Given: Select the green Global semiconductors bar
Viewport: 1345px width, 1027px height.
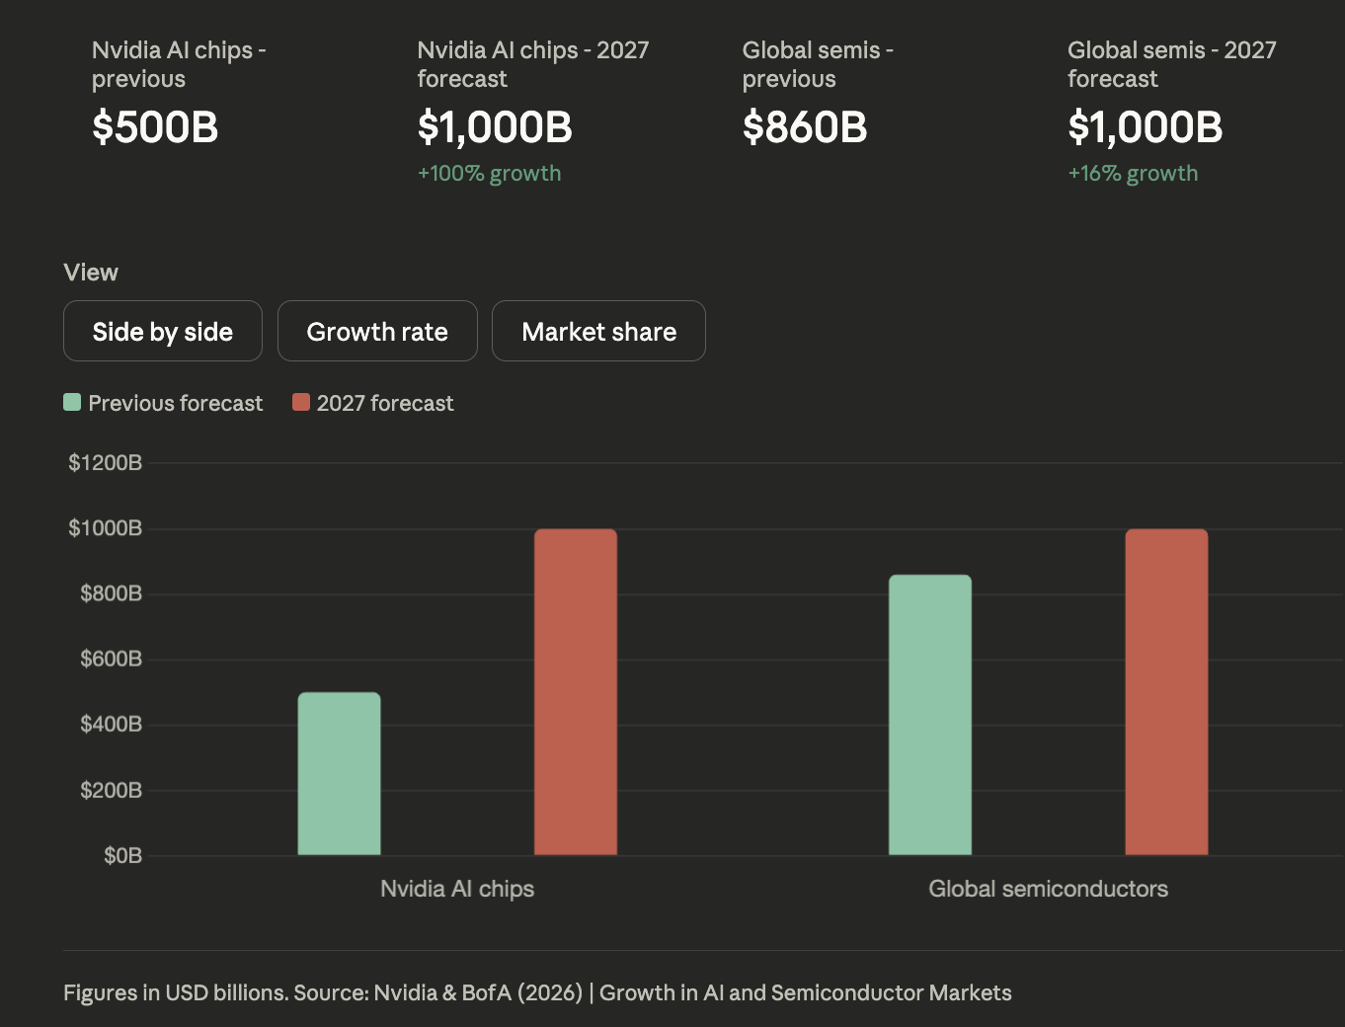Looking at the screenshot, I should [929, 714].
